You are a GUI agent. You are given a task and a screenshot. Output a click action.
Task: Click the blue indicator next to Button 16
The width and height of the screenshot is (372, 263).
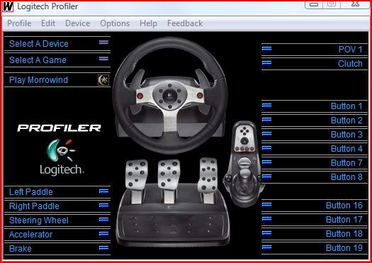pos(266,205)
